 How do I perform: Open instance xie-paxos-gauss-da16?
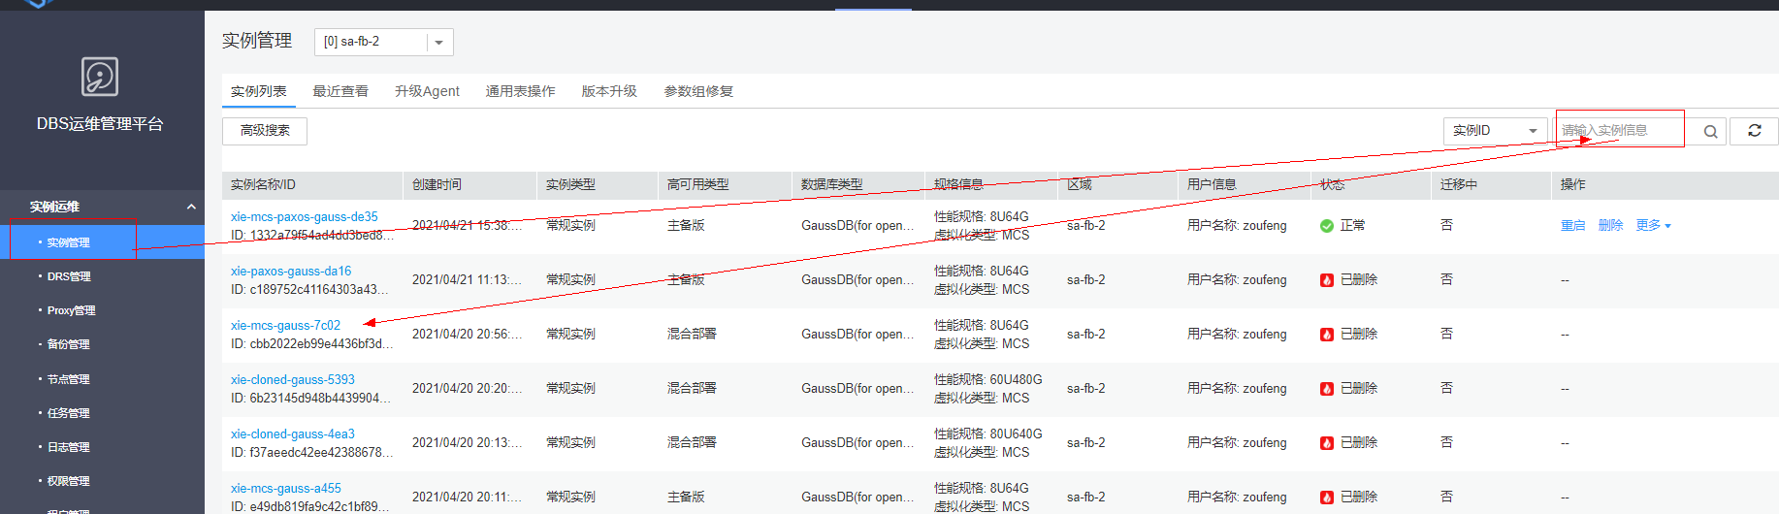click(291, 271)
